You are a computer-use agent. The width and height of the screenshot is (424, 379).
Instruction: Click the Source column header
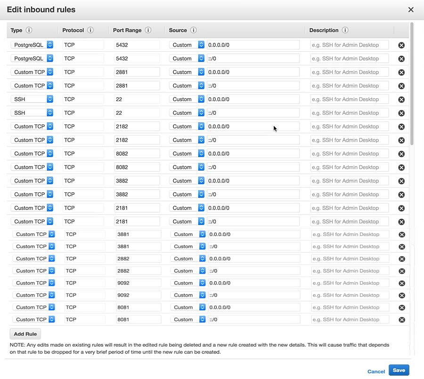[178, 30]
